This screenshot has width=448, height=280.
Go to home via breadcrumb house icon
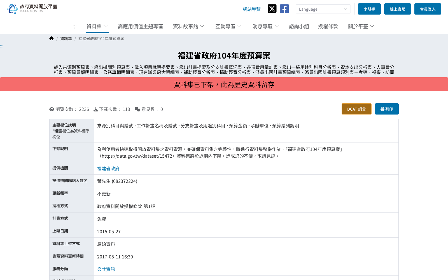pos(52,39)
